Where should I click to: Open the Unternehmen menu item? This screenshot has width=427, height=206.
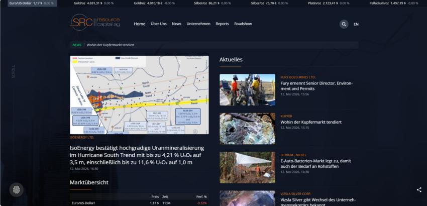(198, 24)
